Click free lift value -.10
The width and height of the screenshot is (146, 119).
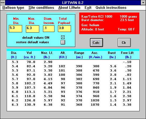(x=127, y=62)
